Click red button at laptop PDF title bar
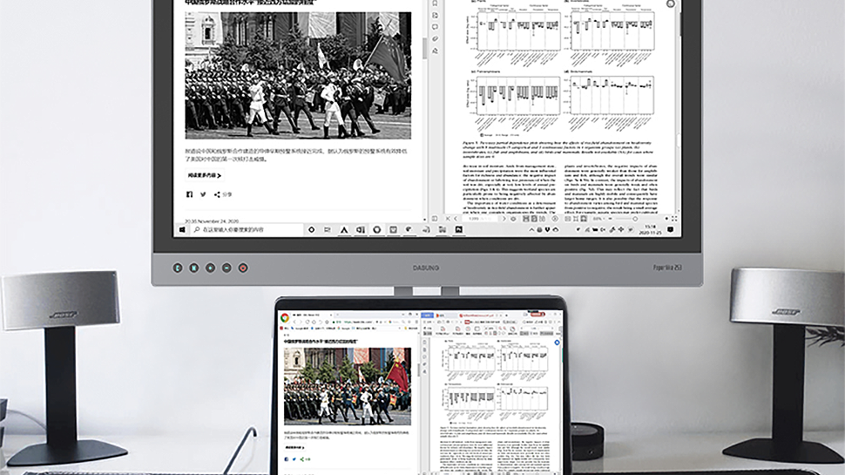 click(x=537, y=314)
